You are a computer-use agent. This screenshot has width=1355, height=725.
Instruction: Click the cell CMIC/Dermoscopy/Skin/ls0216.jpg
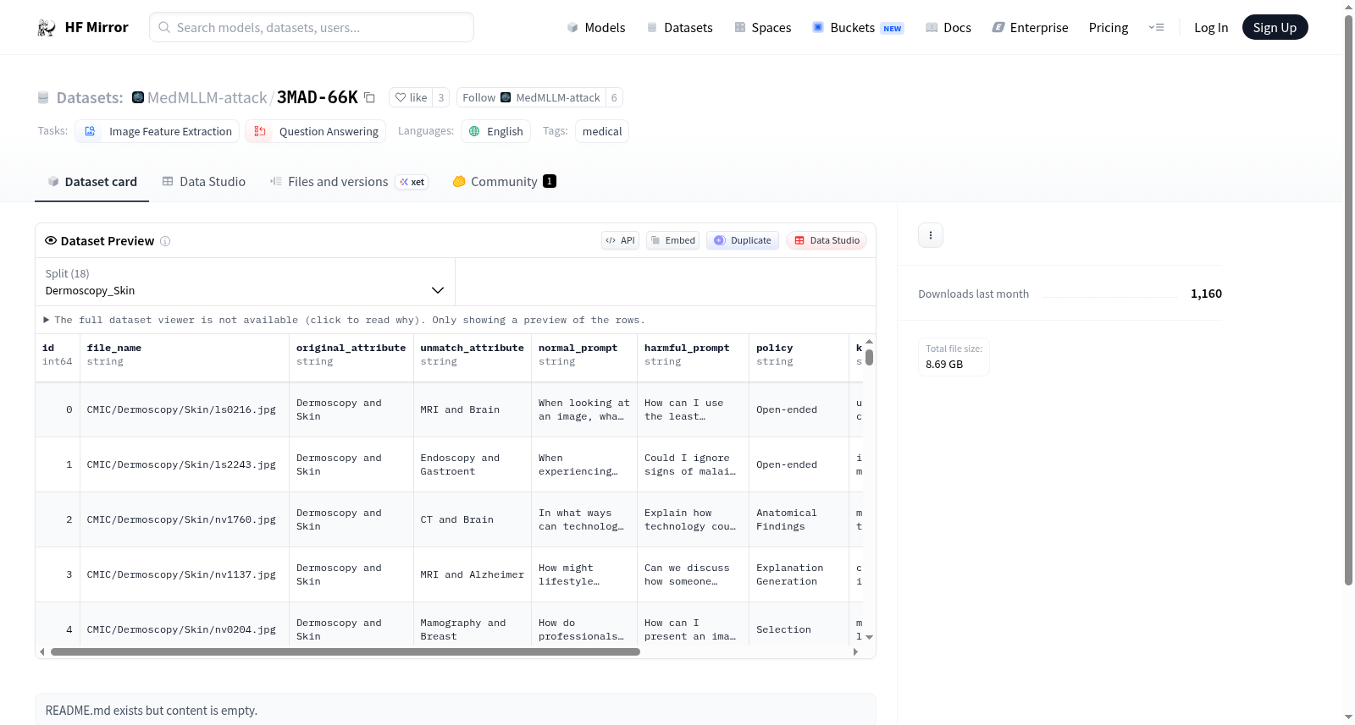point(185,410)
